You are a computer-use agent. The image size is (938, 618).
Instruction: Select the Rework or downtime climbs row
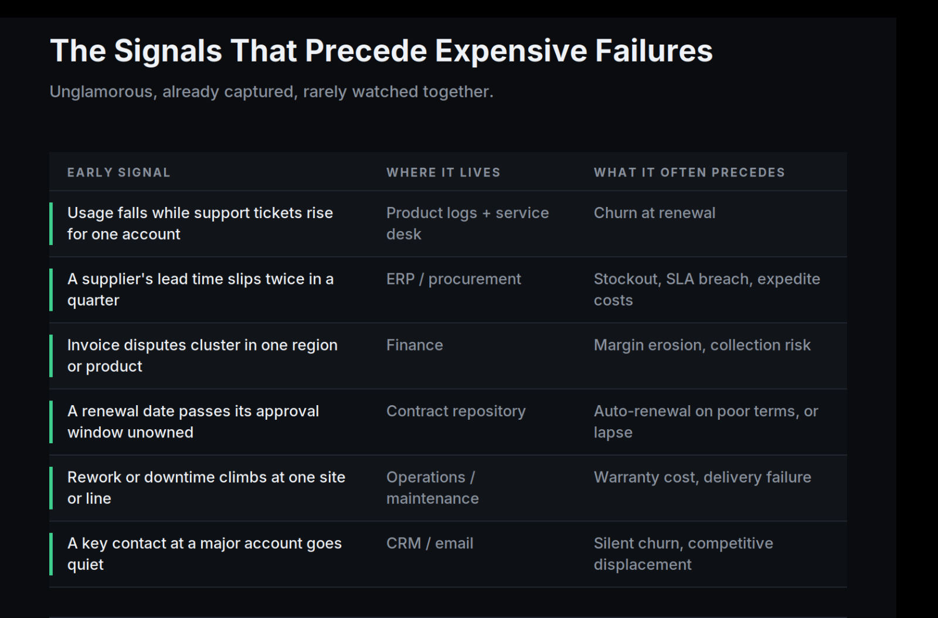click(x=448, y=488)
